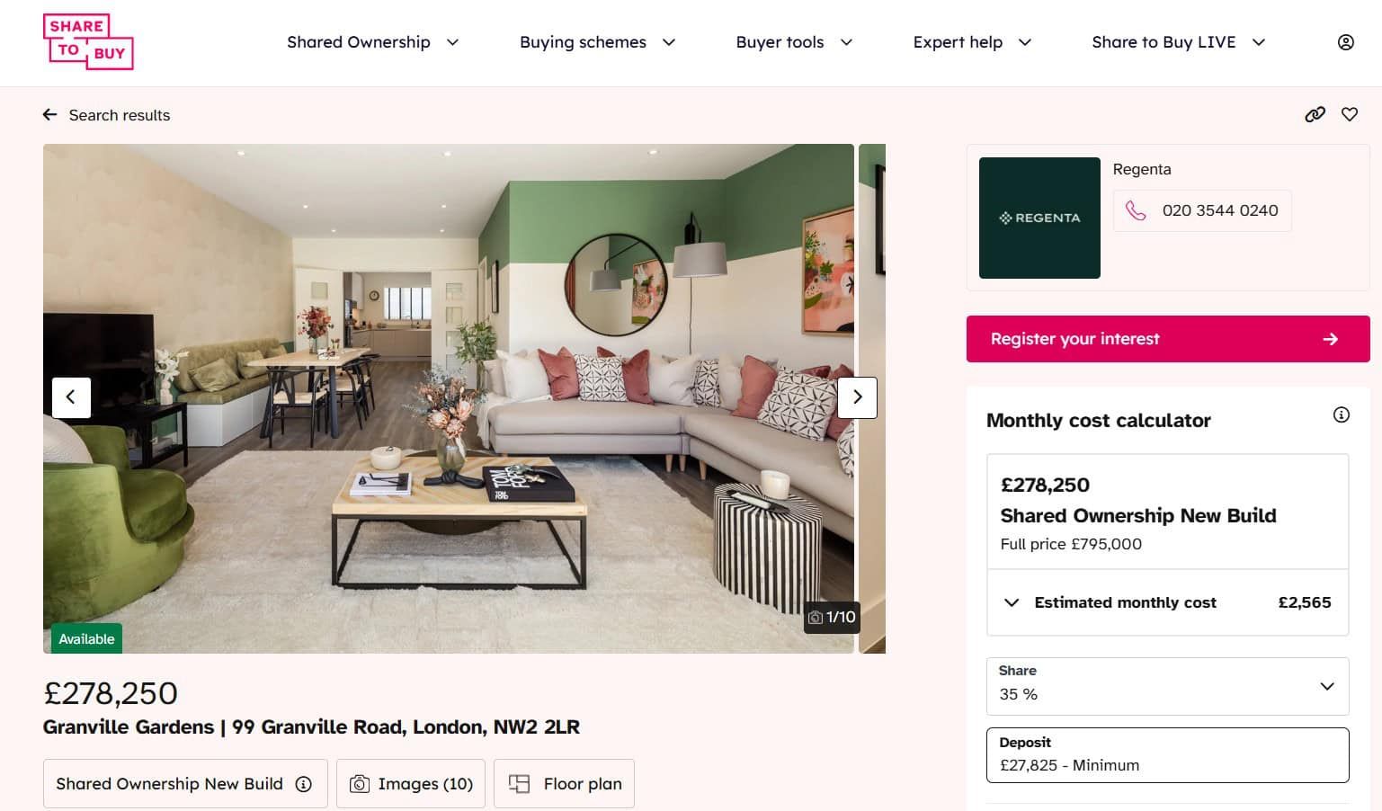This screenshot has height=811, width=1382.
Task: Click info icon on Shared Ownership New Build
Action: [x=304, y=784]
